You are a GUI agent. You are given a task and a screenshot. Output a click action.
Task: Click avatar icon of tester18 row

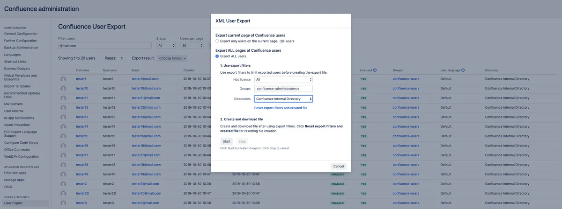click(x=63, y=165)
